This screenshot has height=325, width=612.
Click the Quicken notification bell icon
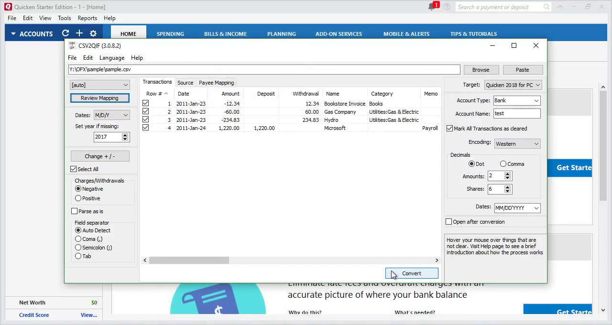pos(431,7)
